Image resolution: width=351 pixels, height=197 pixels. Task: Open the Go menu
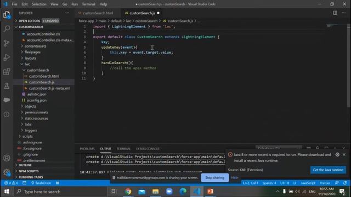[65, 4]
